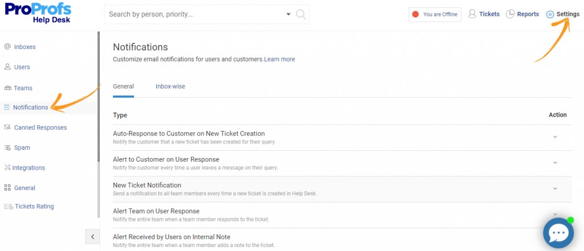Toggle the You are Offline status
This screenshot has width=584, height=251.
pos(435,14)
